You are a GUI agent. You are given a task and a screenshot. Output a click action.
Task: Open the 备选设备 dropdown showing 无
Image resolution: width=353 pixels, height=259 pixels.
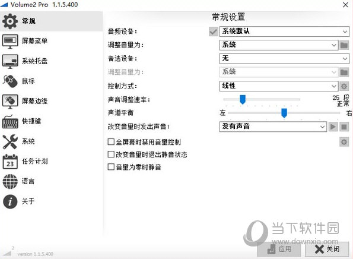tap(284, 59)
